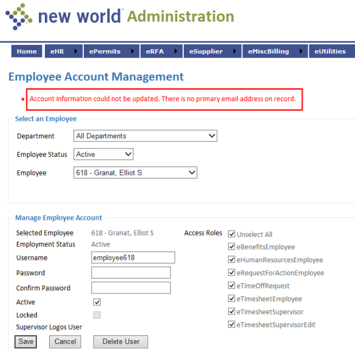
Task: Uncheck the eTimeOffRequest role
Action: [x=232, y=285]
